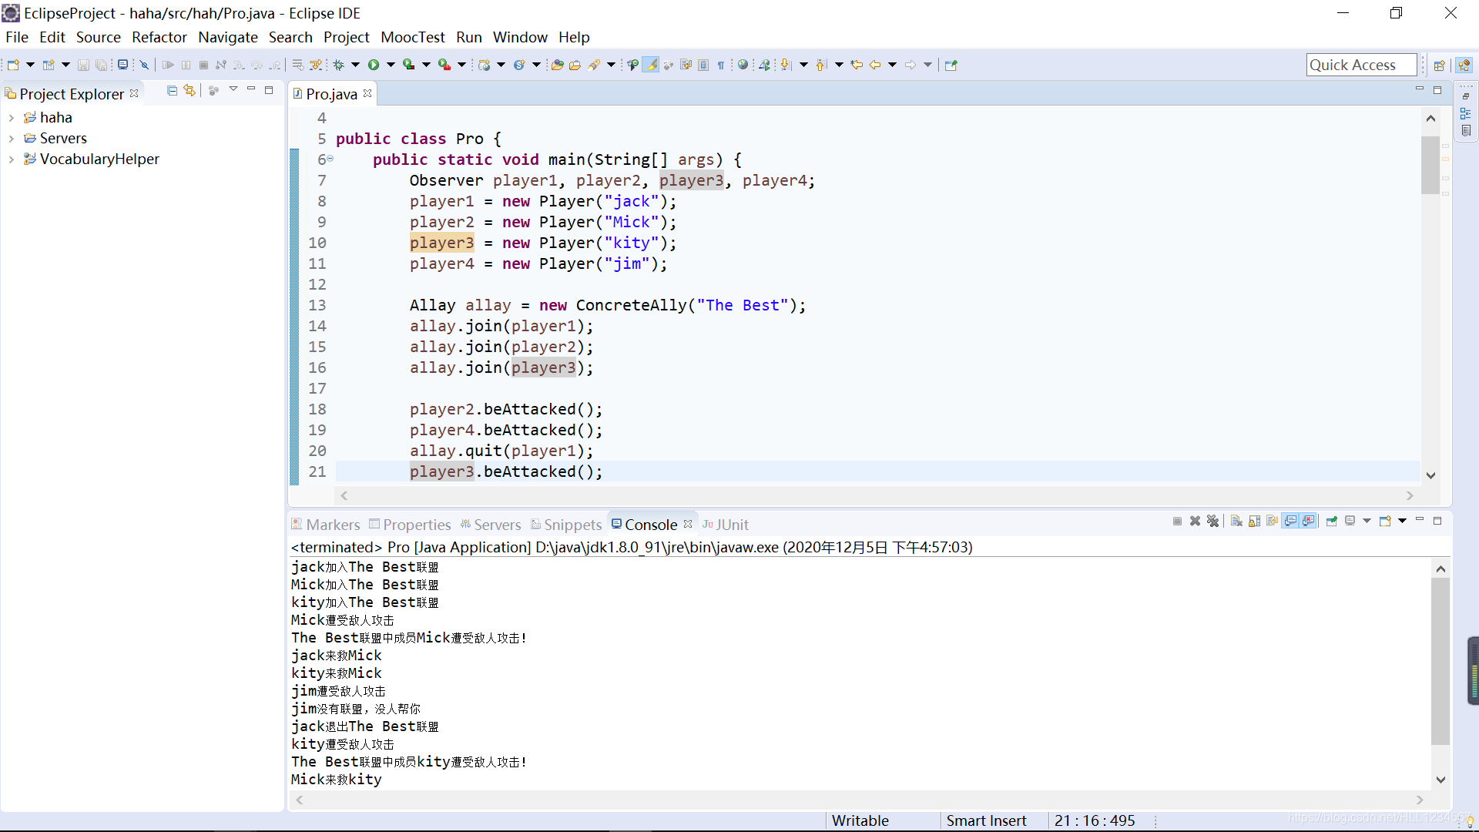Click the green Run button
Screen dimensions: 1479x832
374,65
